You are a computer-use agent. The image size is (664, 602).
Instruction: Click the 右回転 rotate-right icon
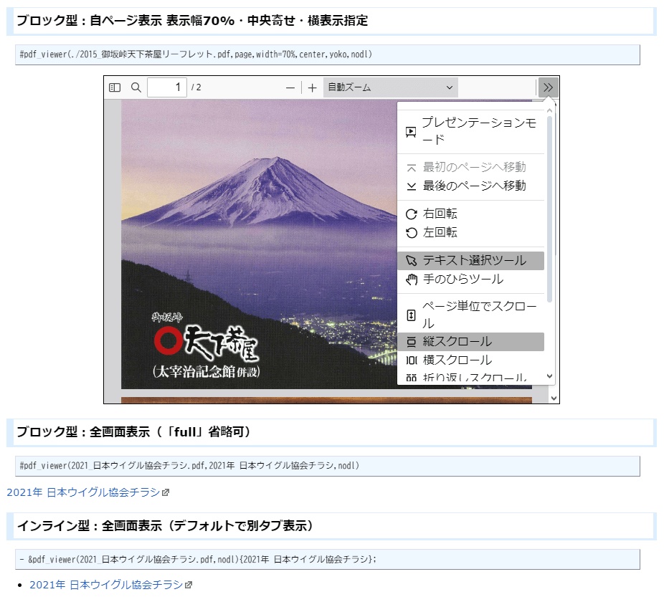(412, 213)
